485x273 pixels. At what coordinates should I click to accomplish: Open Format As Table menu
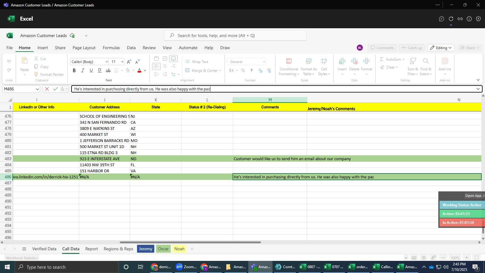coord(309,67)
